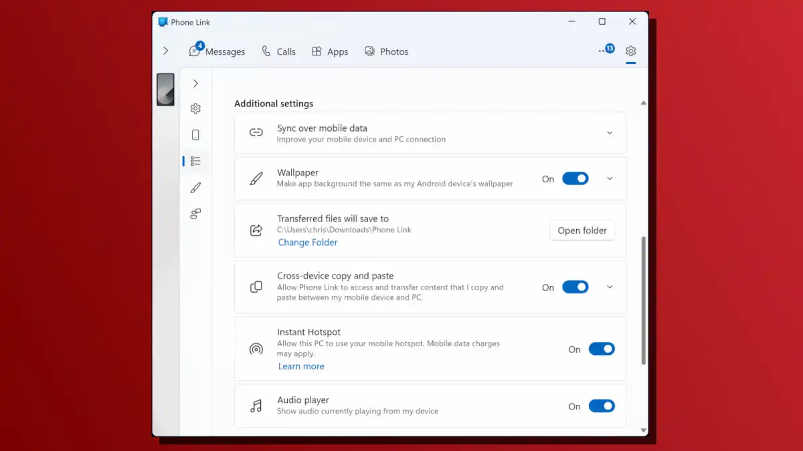Switch off Instant Hotspot toggle
Image resolution: width=803 pixels, height=451 pixels.
[601, 349]
